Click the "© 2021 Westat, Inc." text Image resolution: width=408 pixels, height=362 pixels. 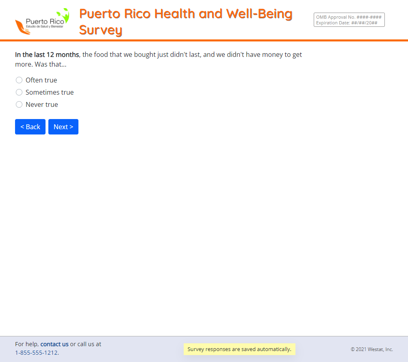pos(371,349)
